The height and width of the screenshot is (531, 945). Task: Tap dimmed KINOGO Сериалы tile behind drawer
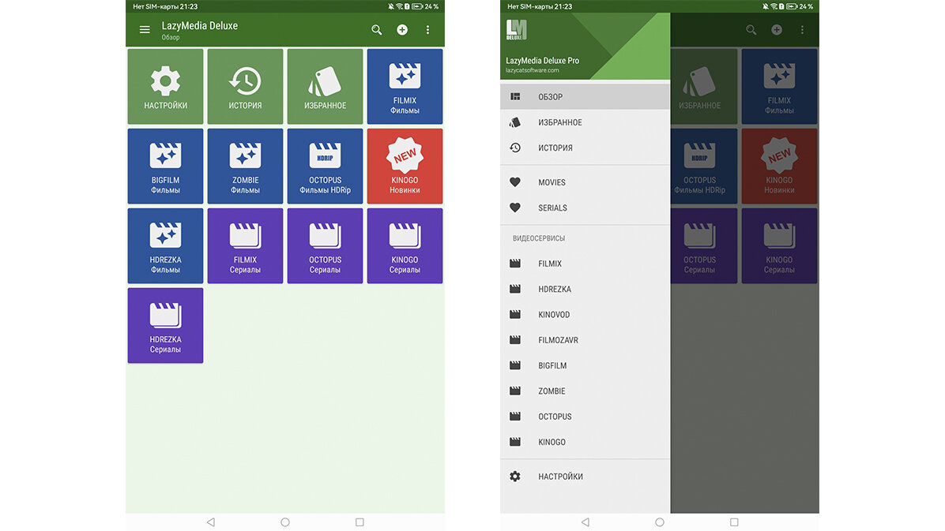tap(779, 245)
